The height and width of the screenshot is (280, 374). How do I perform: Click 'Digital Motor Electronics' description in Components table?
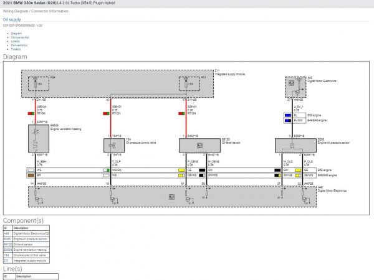click(x=31, y=233)
